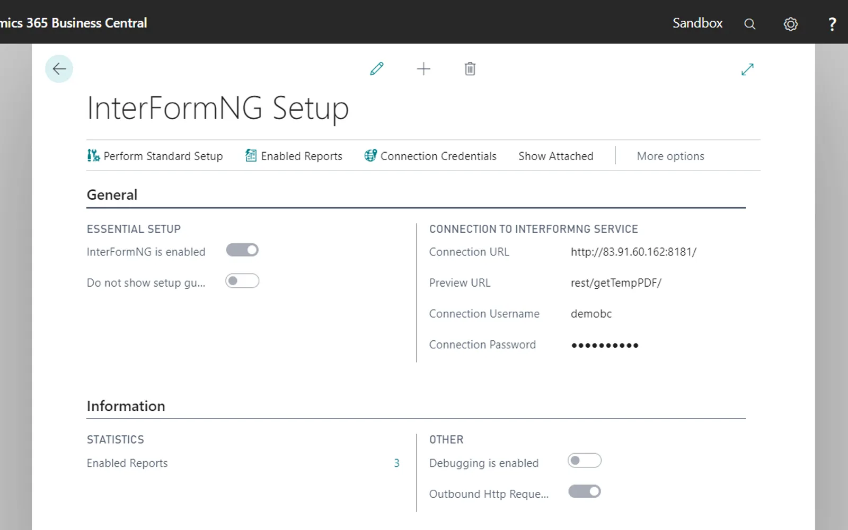
Task: Delete record using trash icon
Action: click(x=470, y=69)
